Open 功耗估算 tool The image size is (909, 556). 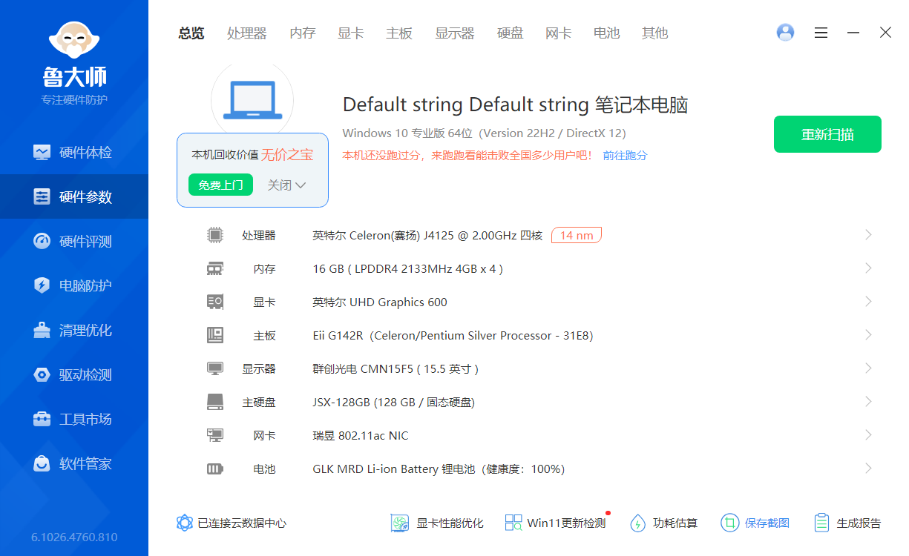[663, 523]
